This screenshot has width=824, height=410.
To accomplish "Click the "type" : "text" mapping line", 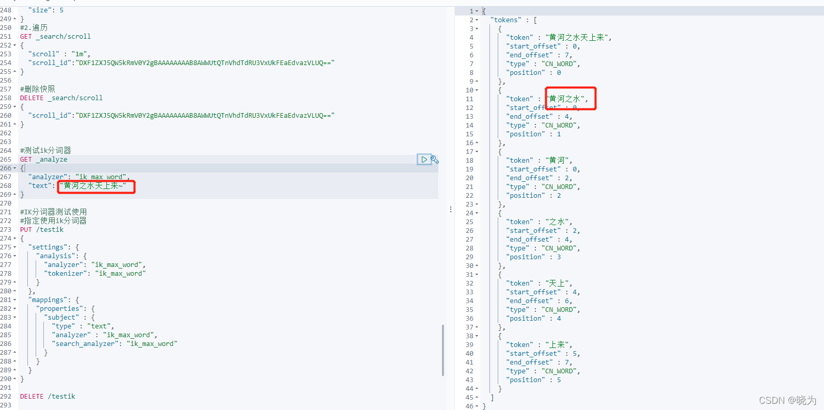I will pos(83,326).
